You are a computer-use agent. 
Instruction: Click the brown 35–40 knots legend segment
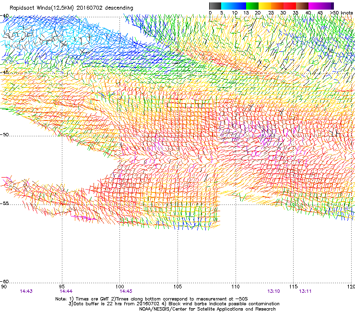click(302, 6)
